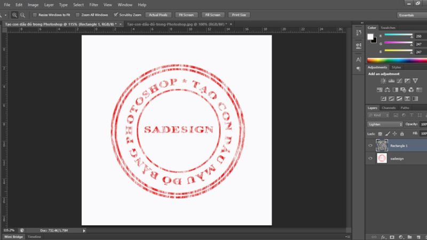Add an Invert adjustment
The image size is (427, 240).
[x=383, y=99]
